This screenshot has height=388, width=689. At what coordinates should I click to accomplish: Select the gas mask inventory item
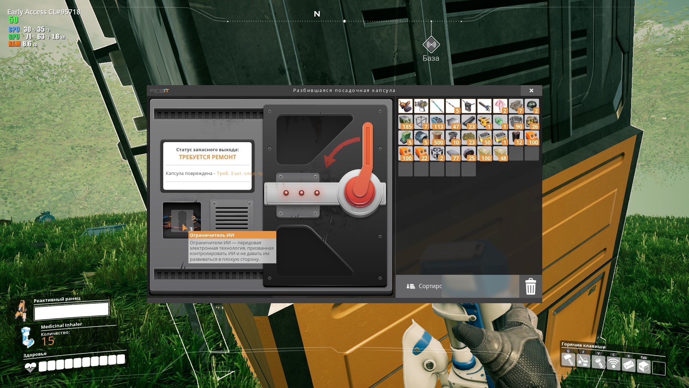pyautogui.click(x=405, y=106)
